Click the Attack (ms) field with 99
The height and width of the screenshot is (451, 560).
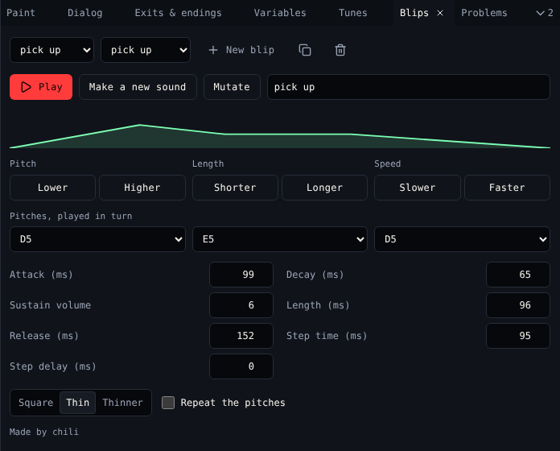coord(241,275)
